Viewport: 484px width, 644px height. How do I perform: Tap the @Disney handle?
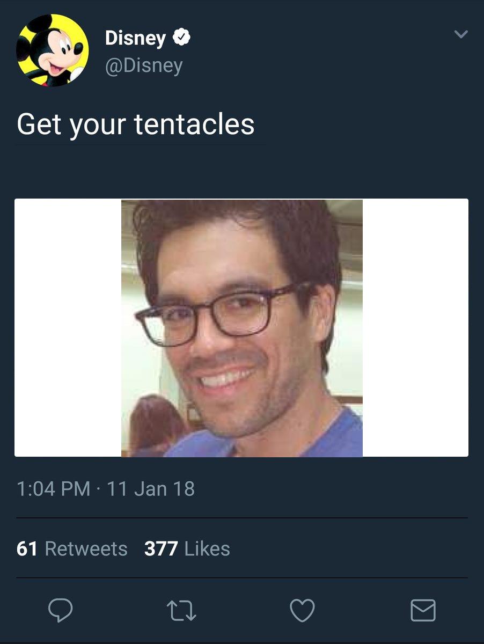click(144, 65)
